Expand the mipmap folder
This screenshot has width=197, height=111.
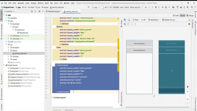click(8, 56)
